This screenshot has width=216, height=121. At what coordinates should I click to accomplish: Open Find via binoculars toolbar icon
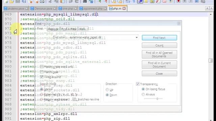[x=85, y=1]
